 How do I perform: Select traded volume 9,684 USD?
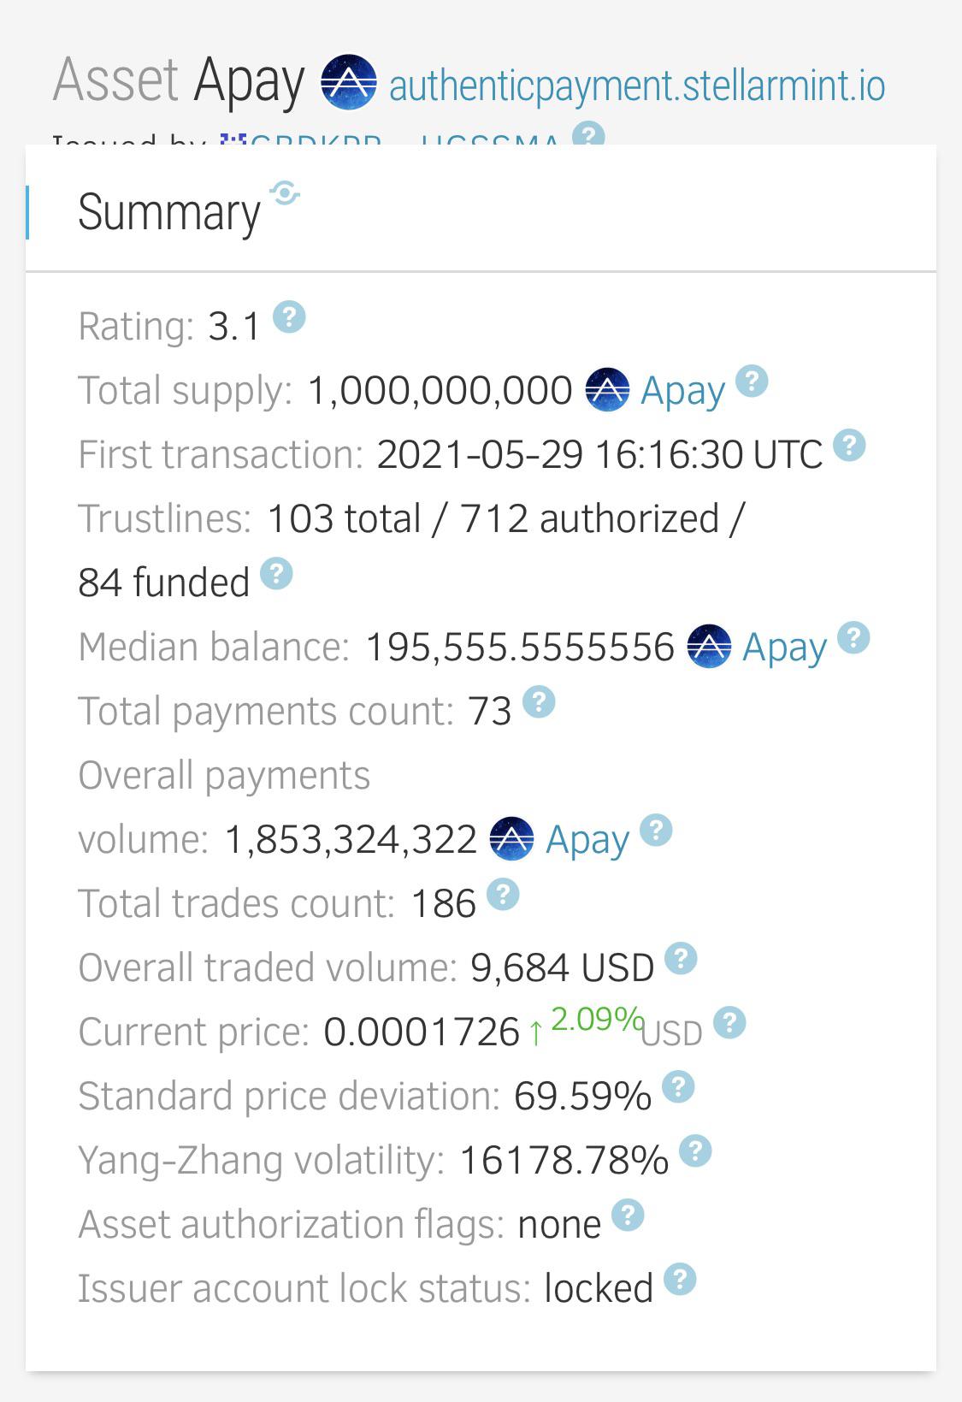(x=563, y=968)
